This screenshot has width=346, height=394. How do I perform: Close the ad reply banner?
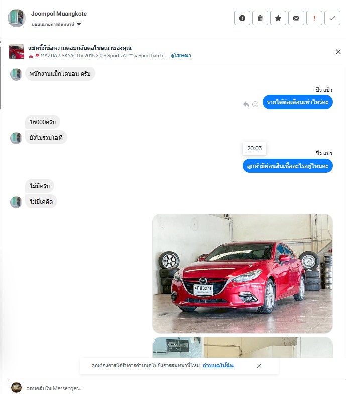click(x=338, y=52)
